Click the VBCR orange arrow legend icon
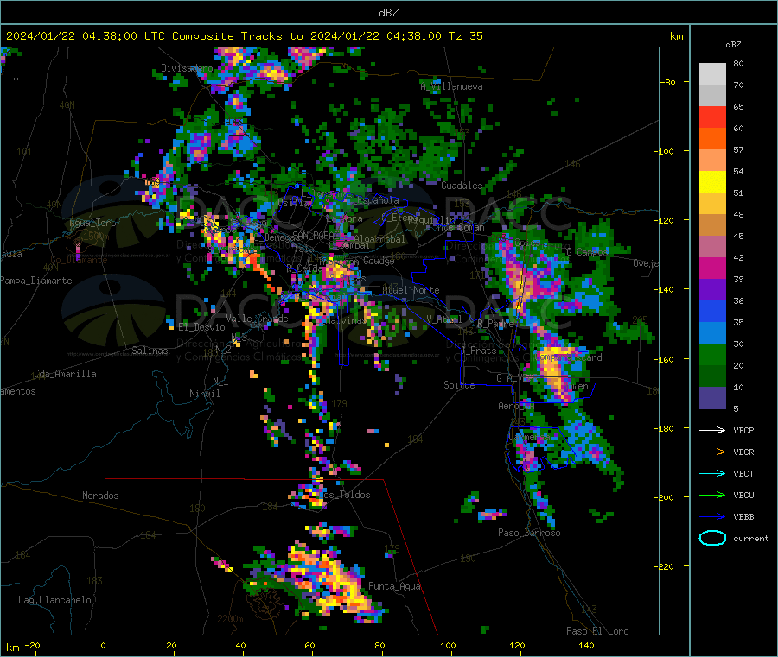 click(712, 452)
